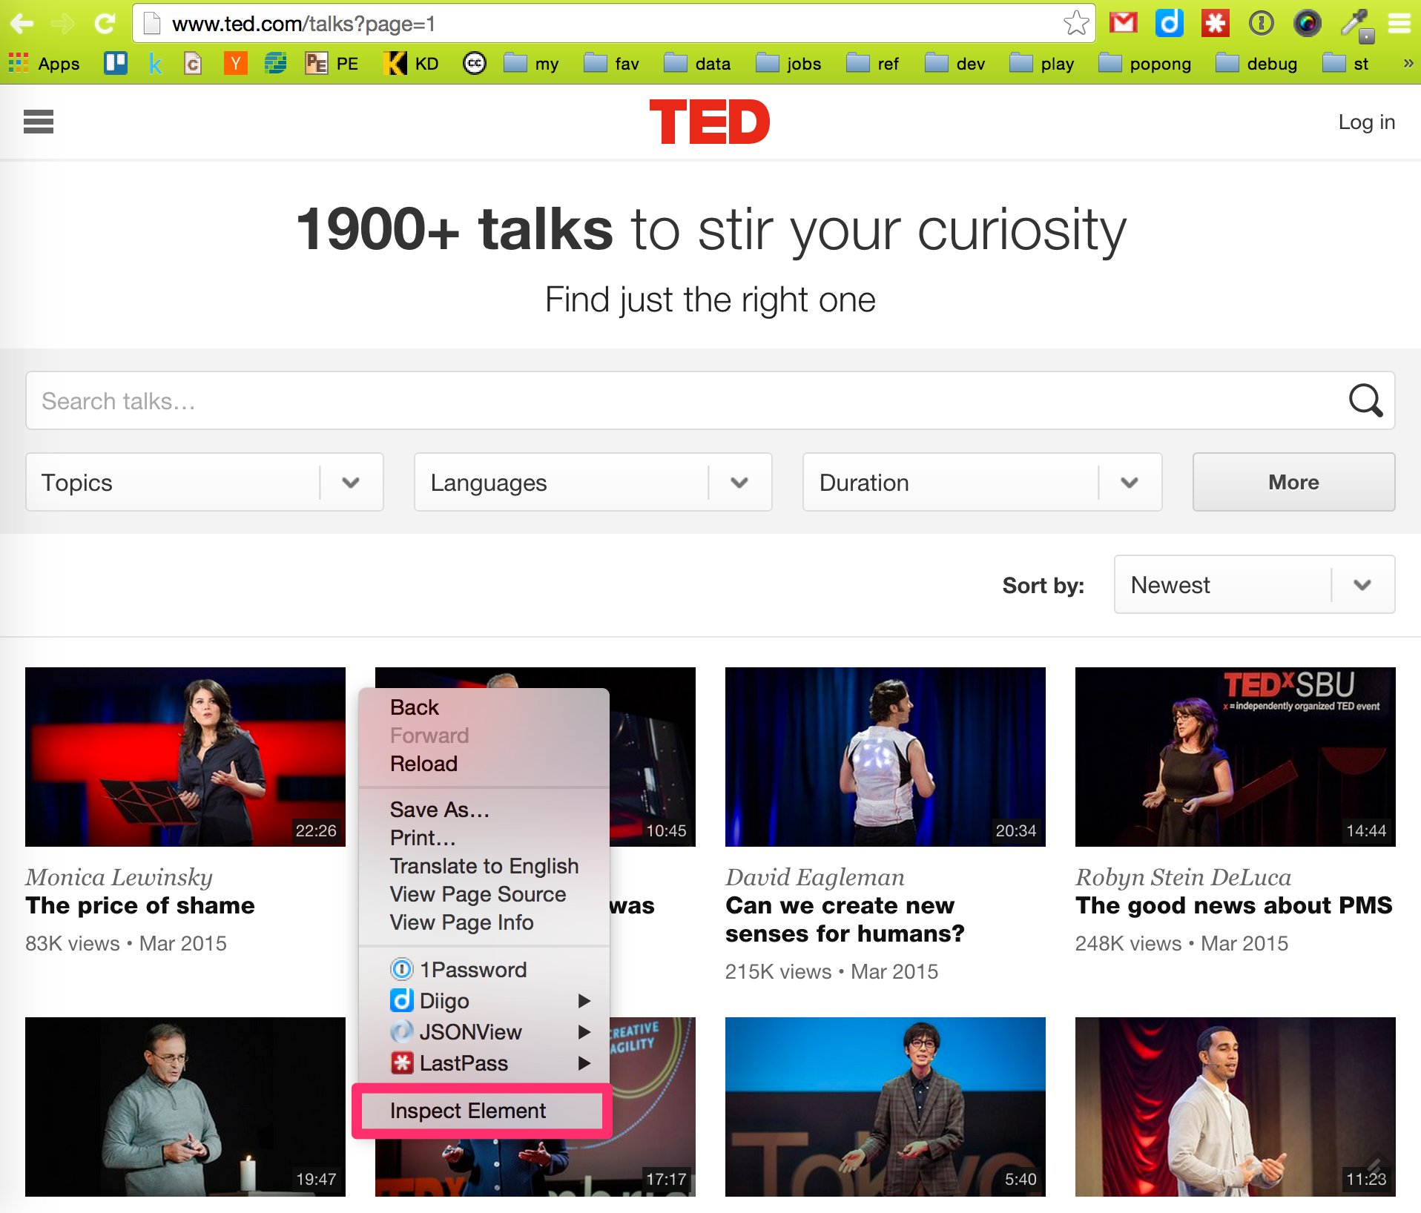This screenshot has height=1213, width=1421.
Task: Choose Back in the context menu
Action: click(484, 707)
